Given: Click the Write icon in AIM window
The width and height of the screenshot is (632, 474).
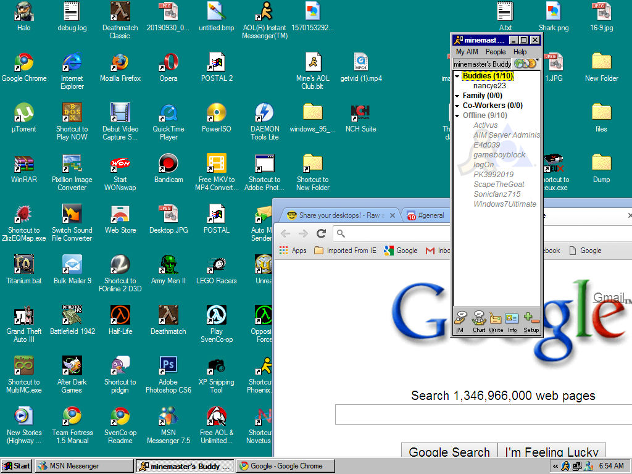Looking at the screenshot, I should (x=496, y=322).
